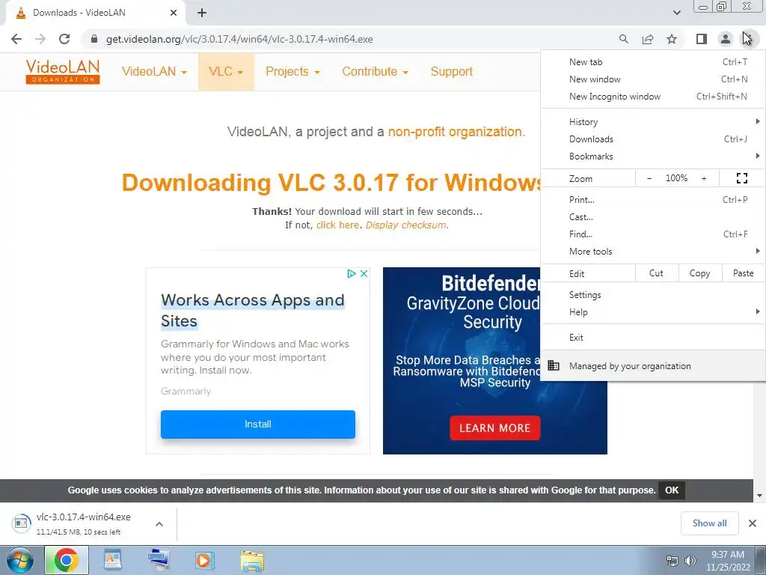Open the on-screen keyboard taskbar icon
The height and width of the screenshot is (575, 766).
click(x=159, y=560)
